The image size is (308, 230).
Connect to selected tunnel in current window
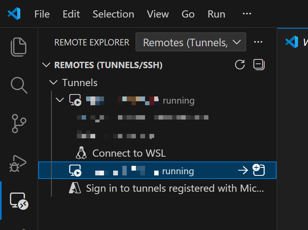pyautogui.click(x=243, y=171)
